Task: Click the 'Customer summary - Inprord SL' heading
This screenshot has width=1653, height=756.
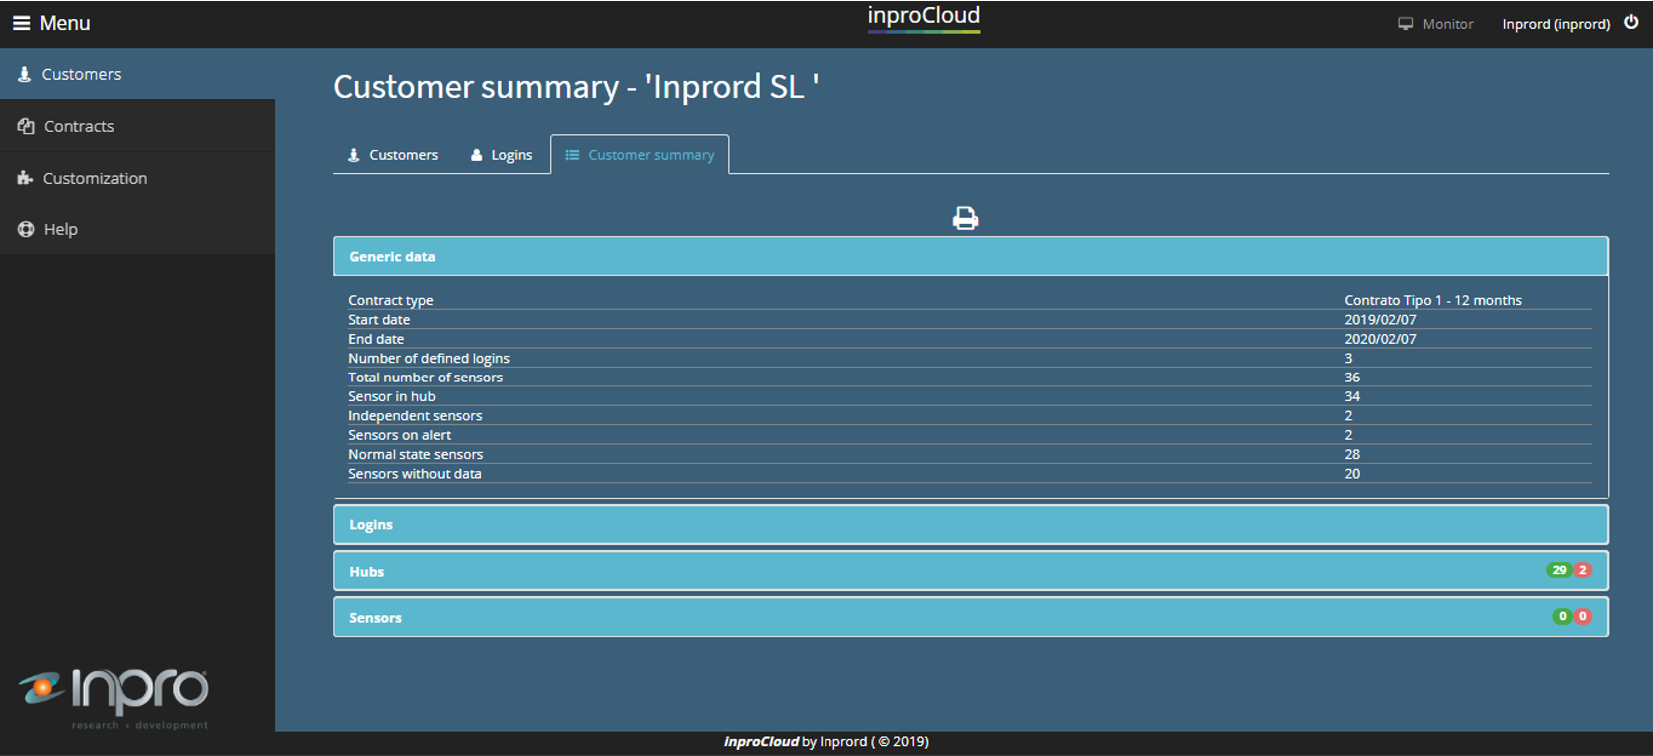Action: pyautogui.click(x=576, y=87)
